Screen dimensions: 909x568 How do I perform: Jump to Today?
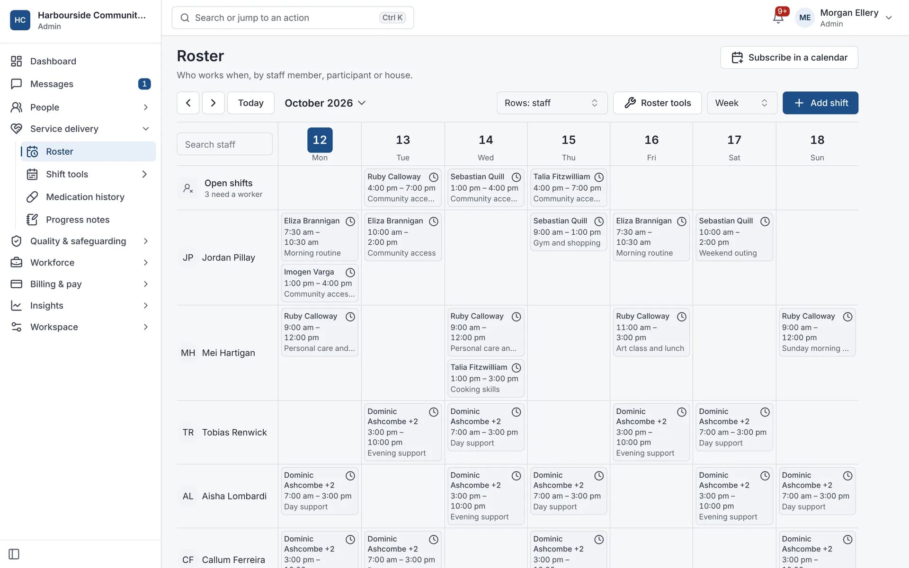[x=250, y=103]
